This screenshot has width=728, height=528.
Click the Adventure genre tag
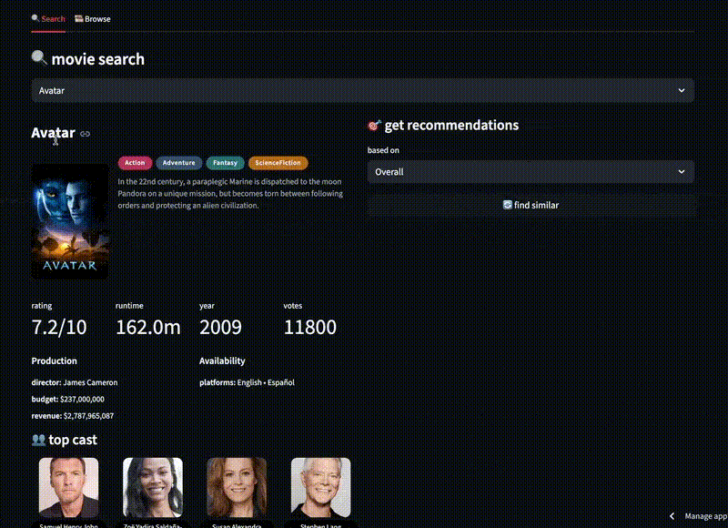(178, 163)
